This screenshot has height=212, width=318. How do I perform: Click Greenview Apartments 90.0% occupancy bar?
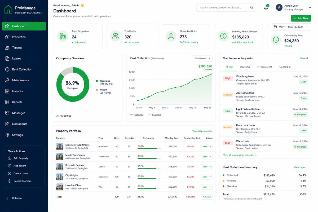point(149,148)
